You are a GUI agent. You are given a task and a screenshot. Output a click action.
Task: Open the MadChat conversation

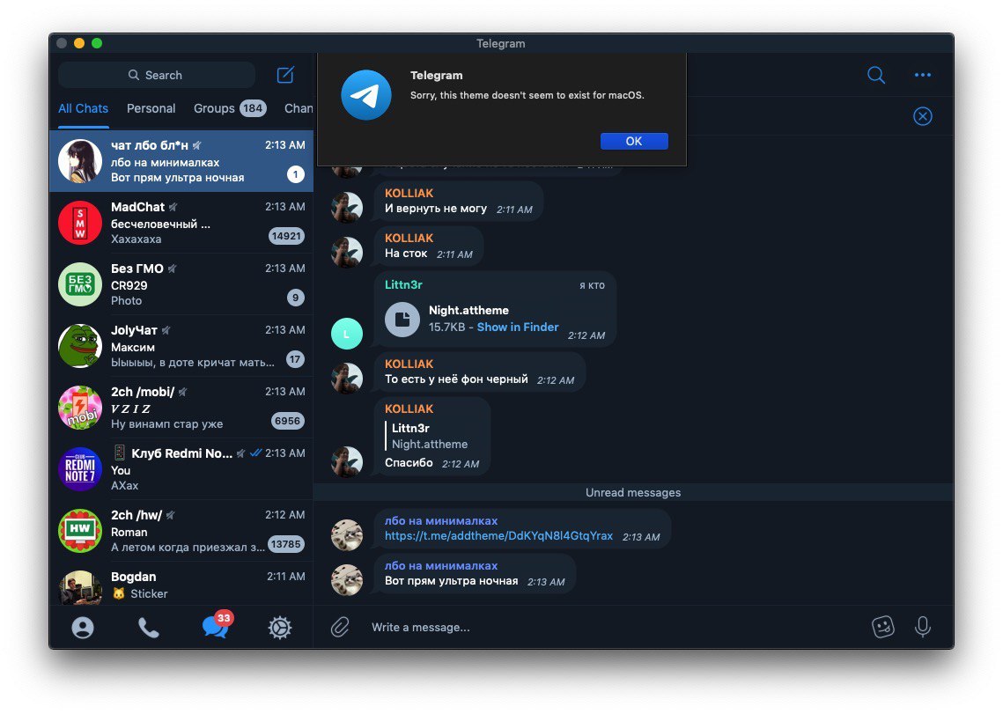(x=181, y=223)
